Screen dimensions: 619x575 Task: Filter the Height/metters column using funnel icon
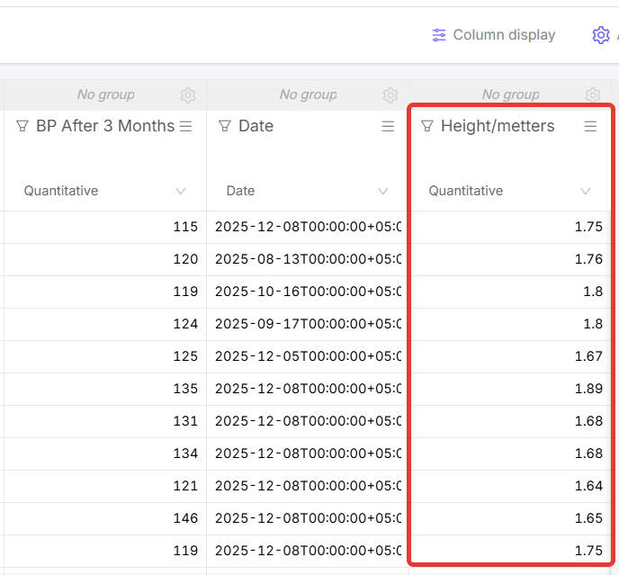[427, 127]
